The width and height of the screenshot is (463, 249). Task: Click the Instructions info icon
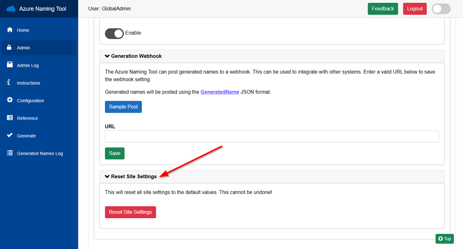point(9,83)
